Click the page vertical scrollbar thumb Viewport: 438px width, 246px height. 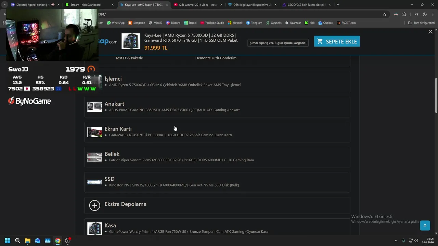[x=436, y=96]
